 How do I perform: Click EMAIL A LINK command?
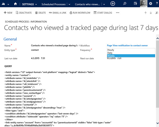pos(58,13)
